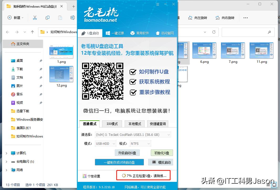Launch 模拟启动 simulation

[x=161, y=162]
